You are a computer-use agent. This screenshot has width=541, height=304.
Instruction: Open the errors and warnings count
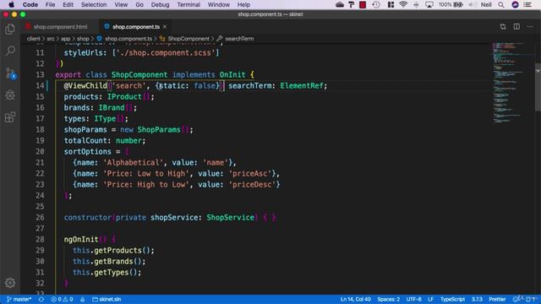pos(62,299)
